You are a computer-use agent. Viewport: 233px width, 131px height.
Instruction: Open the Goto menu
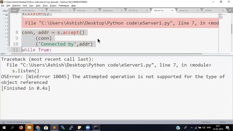38,6
